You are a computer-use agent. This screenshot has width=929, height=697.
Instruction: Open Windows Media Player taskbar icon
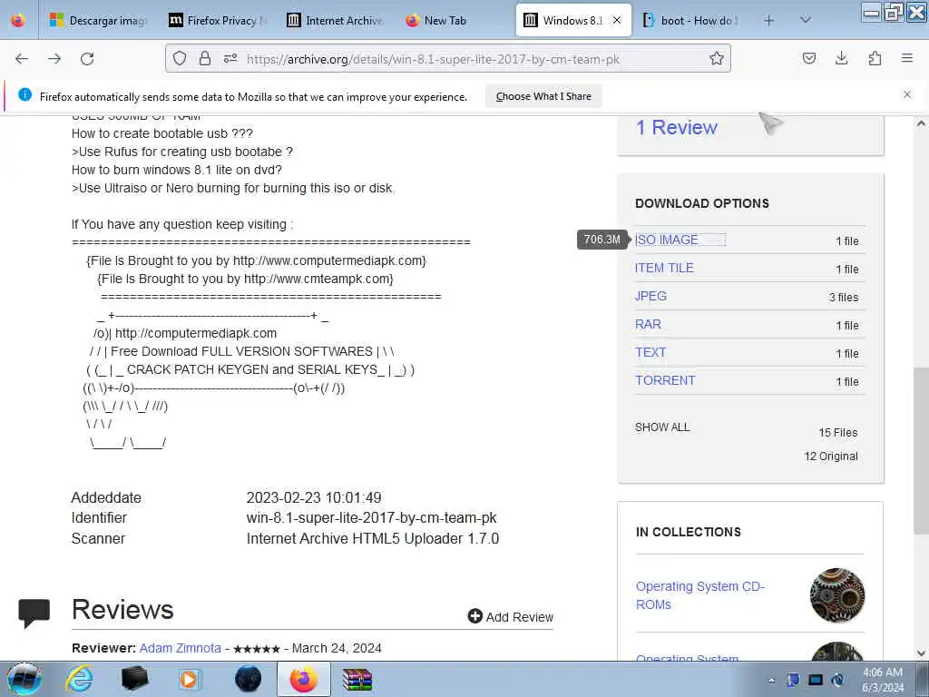click(190, 679)
